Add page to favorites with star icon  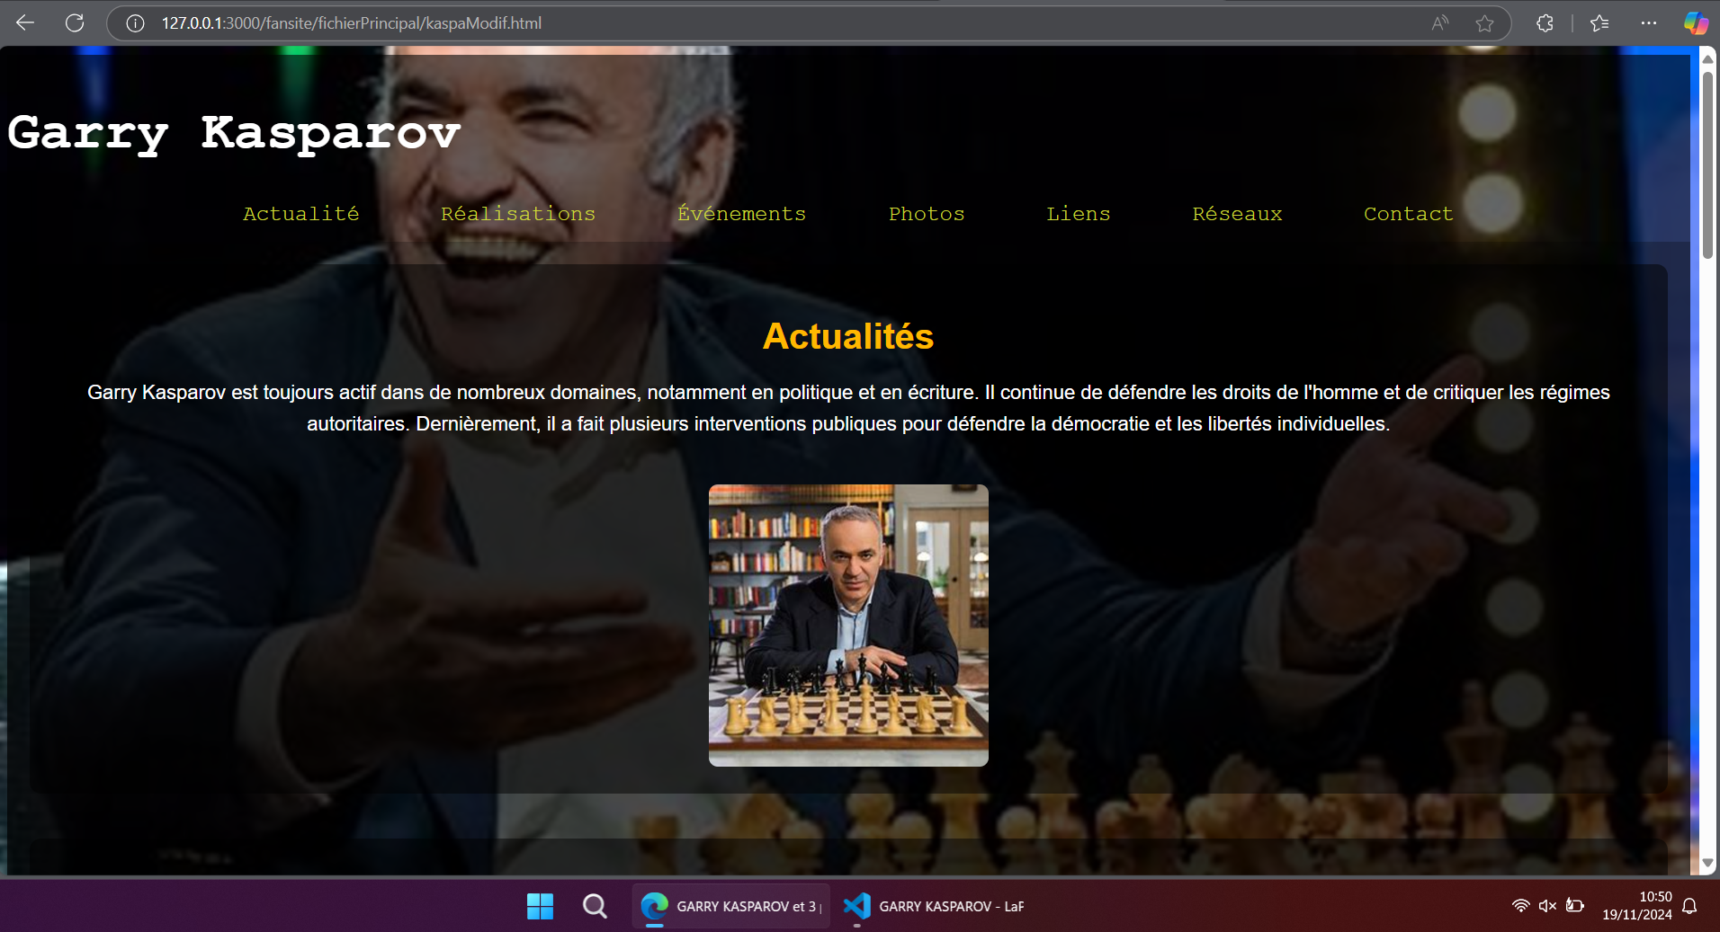1484,23
